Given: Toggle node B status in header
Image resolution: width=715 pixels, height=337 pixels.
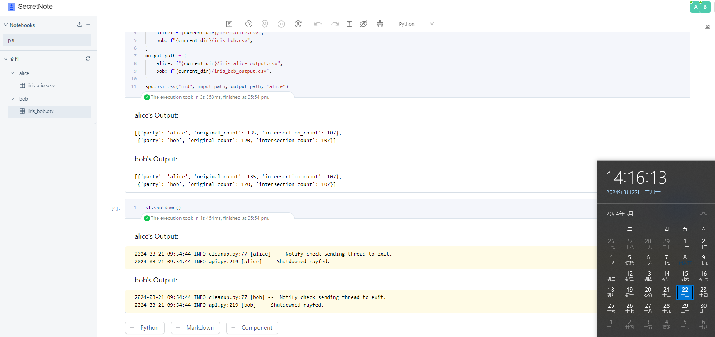Looking at the screenshot, I should pos(705,7).
